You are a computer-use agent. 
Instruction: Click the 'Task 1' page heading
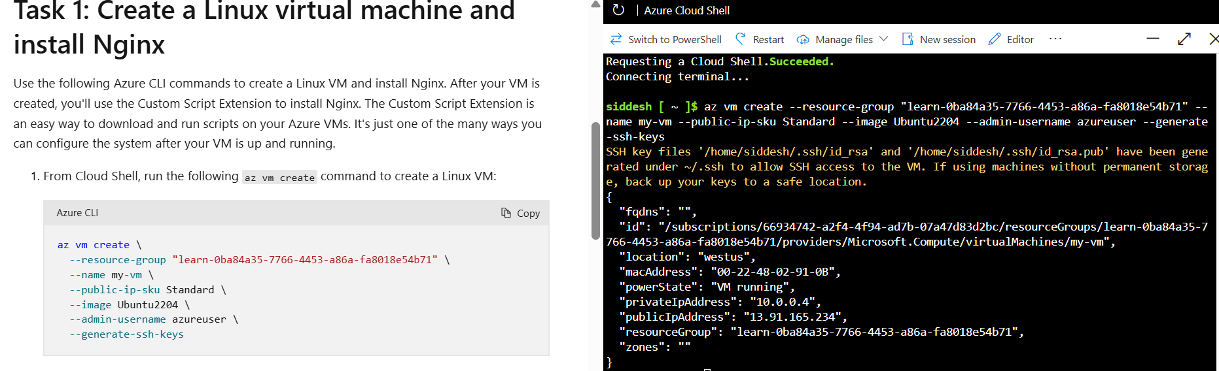[264, 27]
